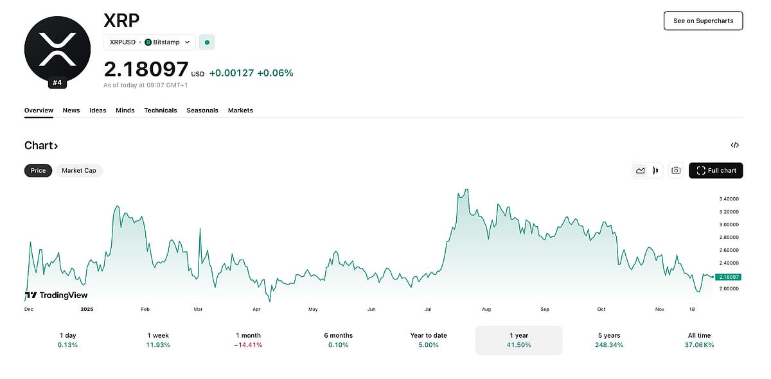The height and width of the screenshot is (379, 771).
Task: Select the 1 day range
Action: (67, 340)
